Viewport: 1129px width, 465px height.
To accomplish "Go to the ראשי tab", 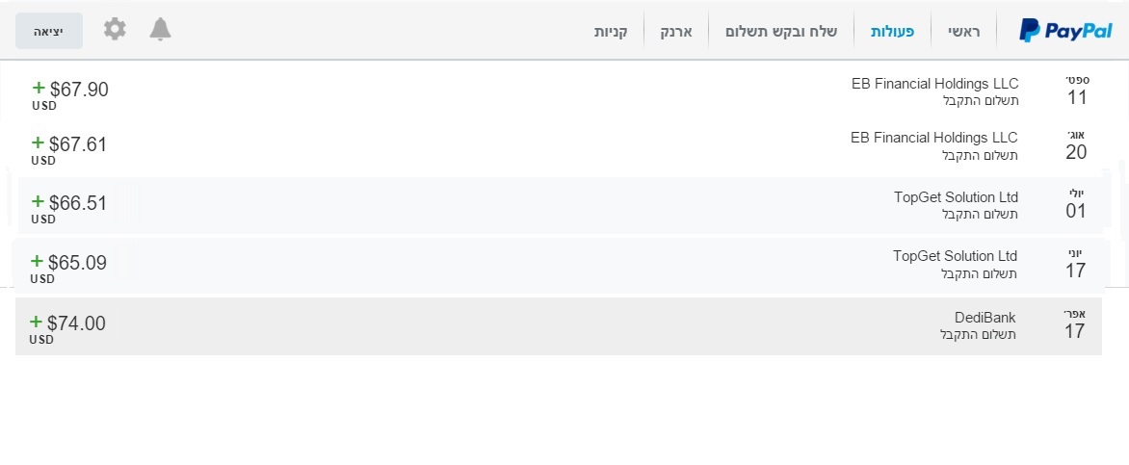I will tap(963, 31).
